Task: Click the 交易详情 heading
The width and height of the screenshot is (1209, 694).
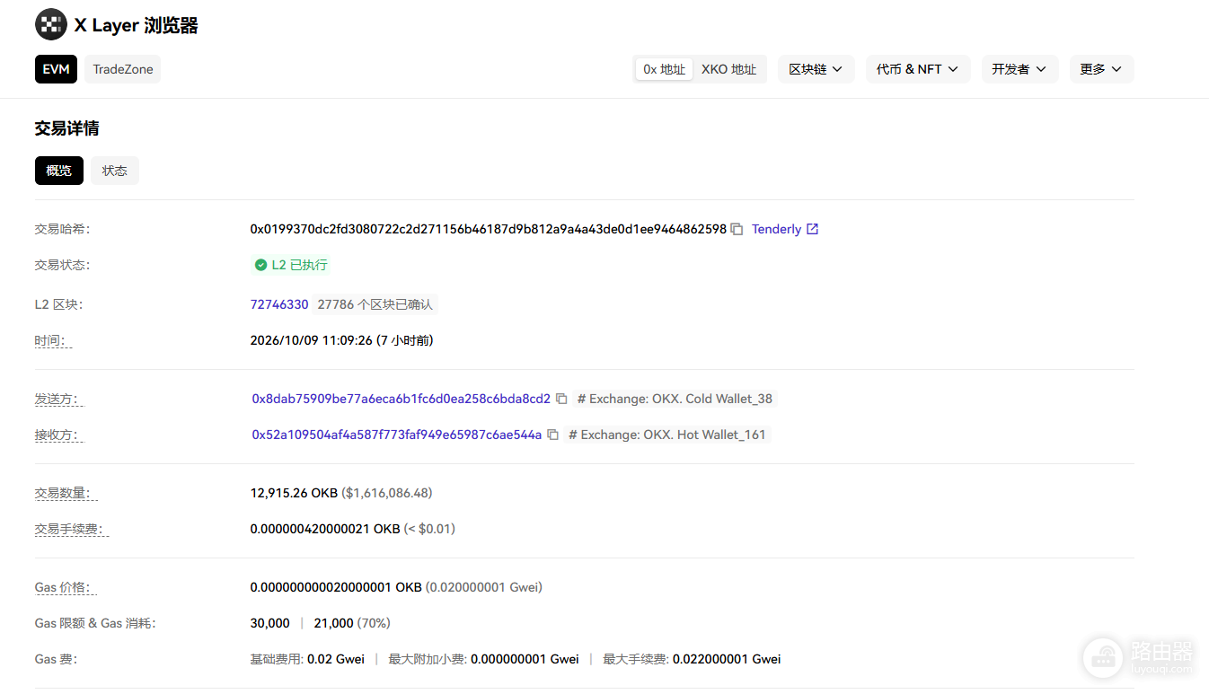Action: tap(66, 128)
